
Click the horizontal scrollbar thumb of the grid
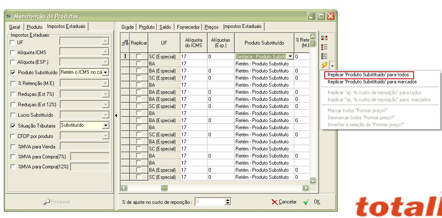[164, 188]
